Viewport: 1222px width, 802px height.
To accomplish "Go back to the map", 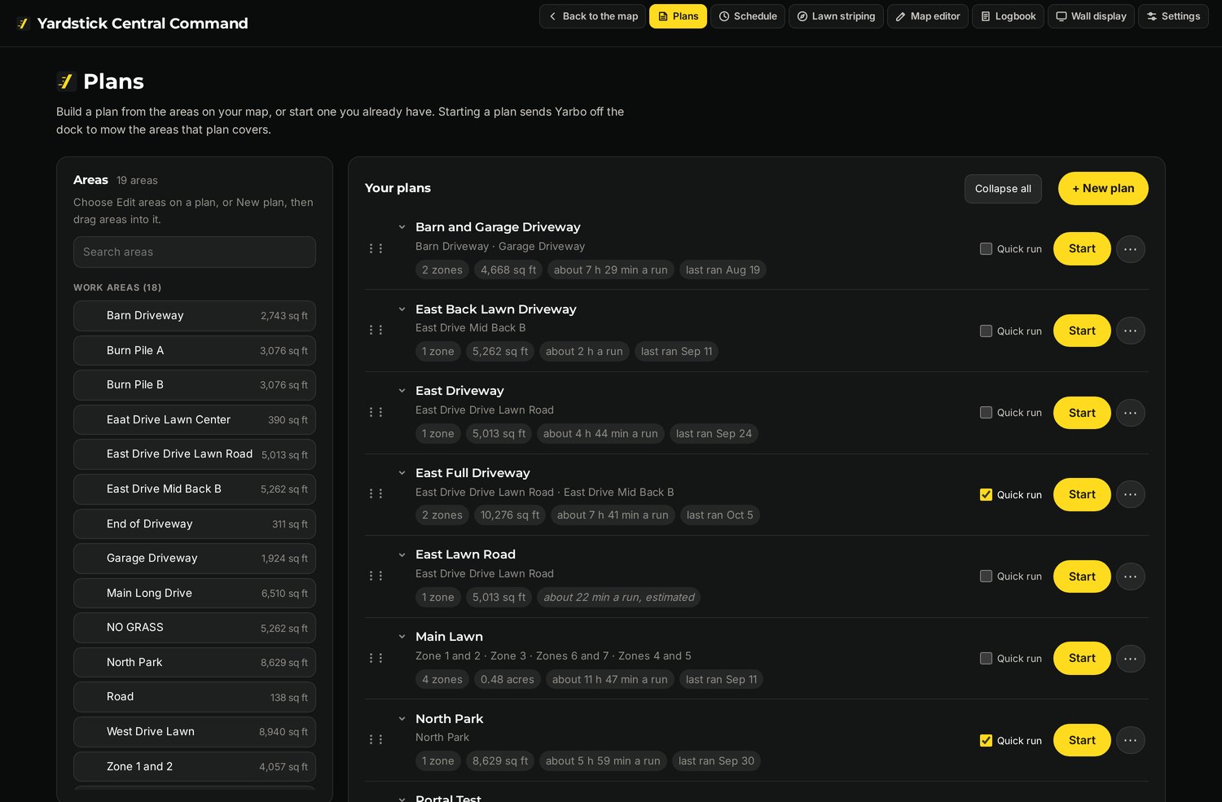I will coord(592,16).
